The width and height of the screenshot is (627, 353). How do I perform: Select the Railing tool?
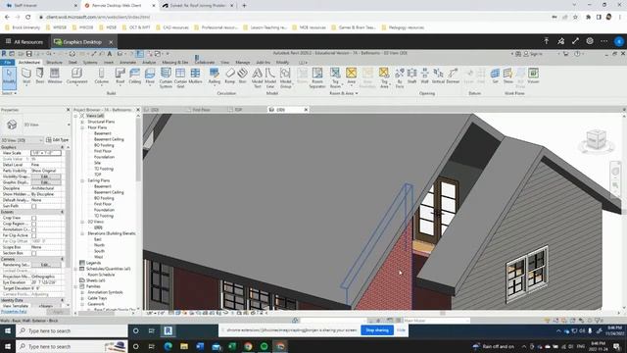click(215, 76)
